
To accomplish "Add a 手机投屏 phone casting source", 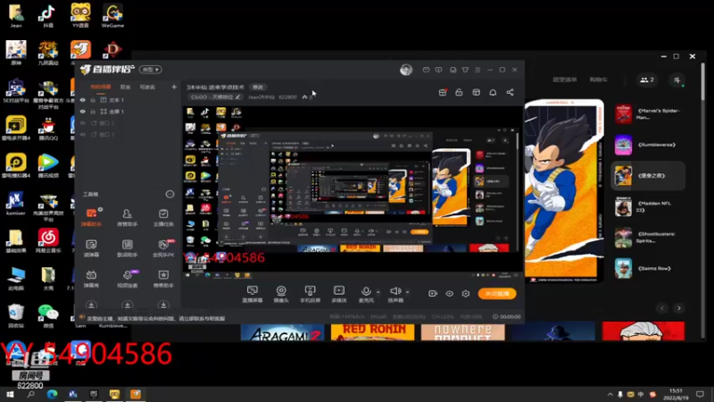I will [x=310, y=294].
